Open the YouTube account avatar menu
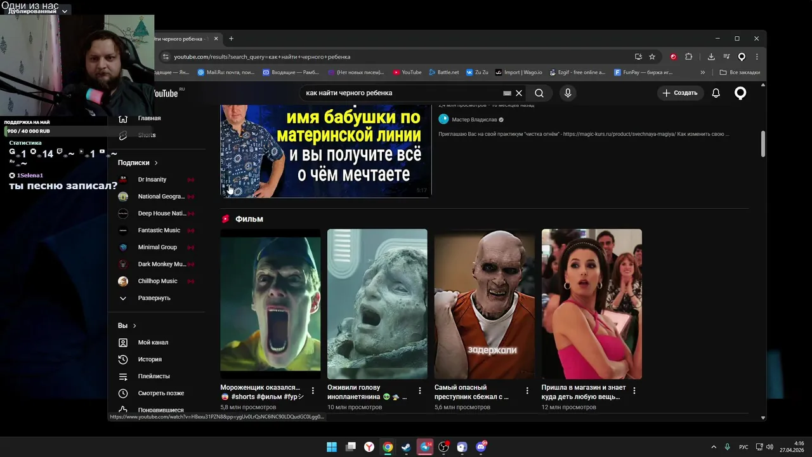812x457 pixels. coord(740,93)
